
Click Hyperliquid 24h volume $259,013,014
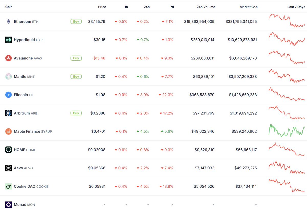pyautogui.click(x=203, y=40)
